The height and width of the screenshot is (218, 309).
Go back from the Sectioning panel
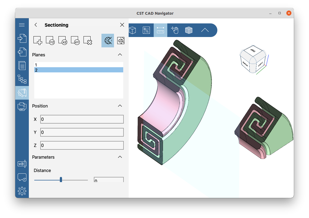tap(36, 25)
